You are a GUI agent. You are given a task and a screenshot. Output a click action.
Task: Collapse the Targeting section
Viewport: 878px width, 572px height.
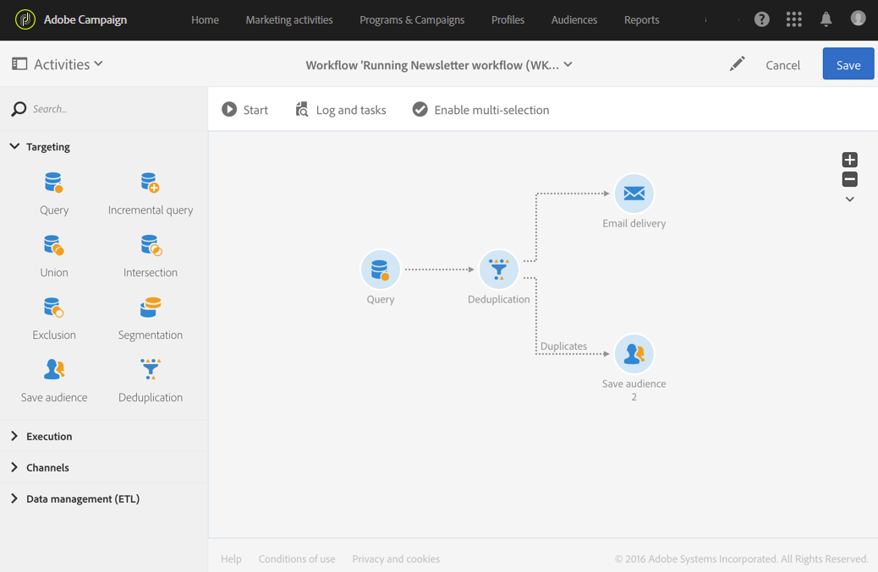[14, 147]
